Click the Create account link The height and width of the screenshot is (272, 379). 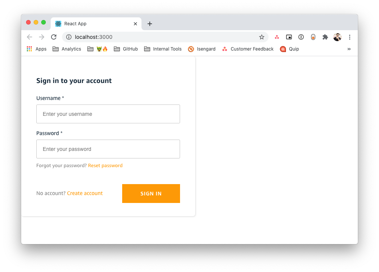click(85, 193)
